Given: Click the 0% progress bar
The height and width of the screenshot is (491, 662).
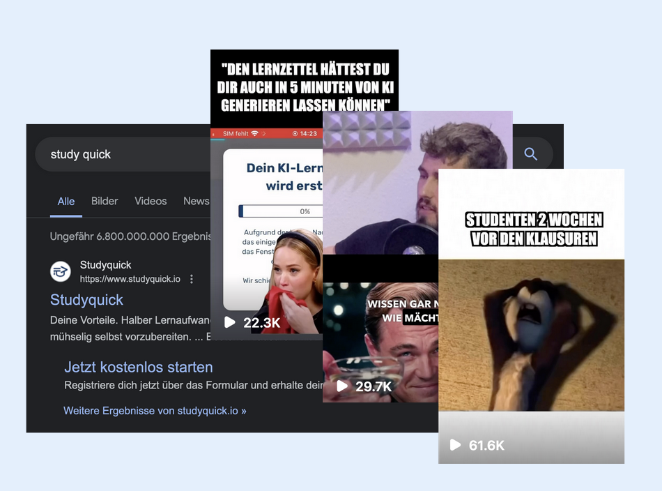Looking at the screenshot, I should pos(279,211).
